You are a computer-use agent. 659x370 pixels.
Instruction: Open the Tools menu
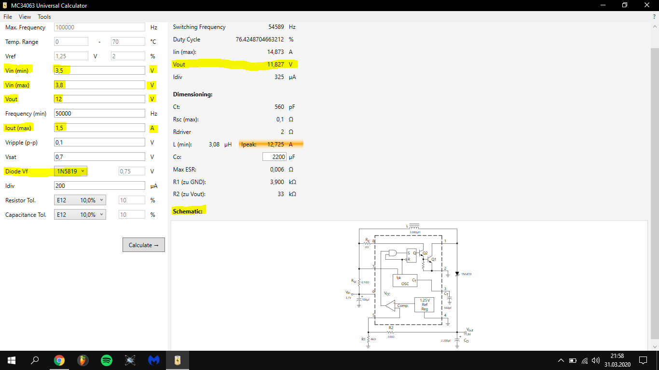(44, 17)
